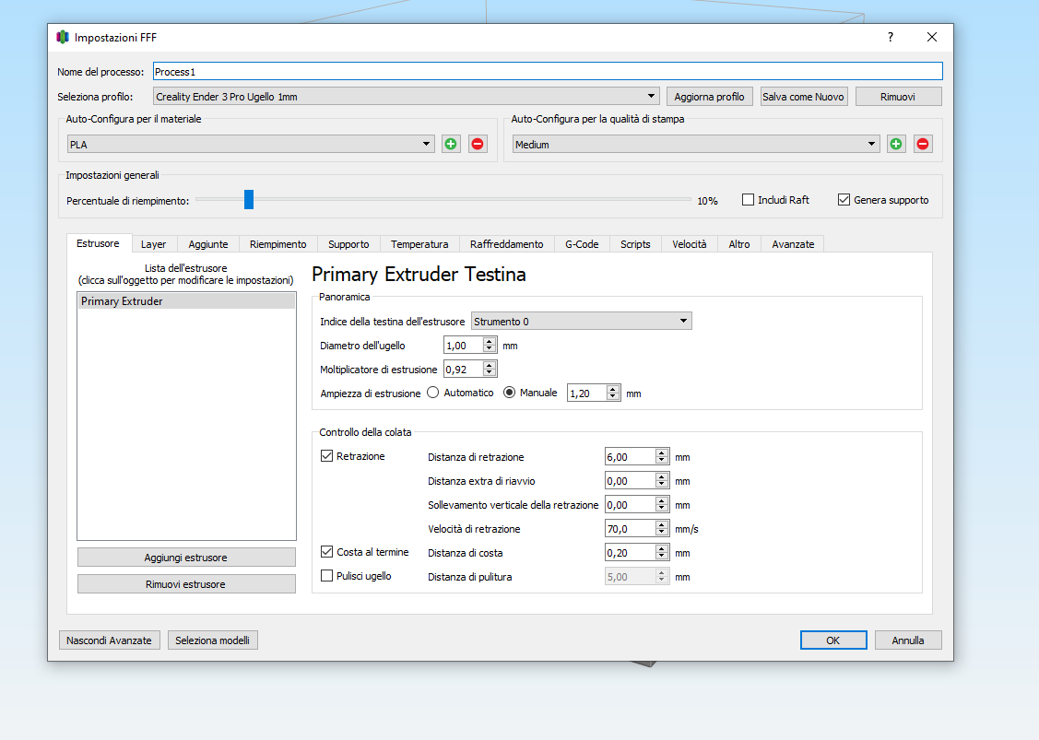Image resolution: width=1039 pixels, height=740 pixels.
Task: Disable the Retrazione checkbox
Action: point(327,456)
